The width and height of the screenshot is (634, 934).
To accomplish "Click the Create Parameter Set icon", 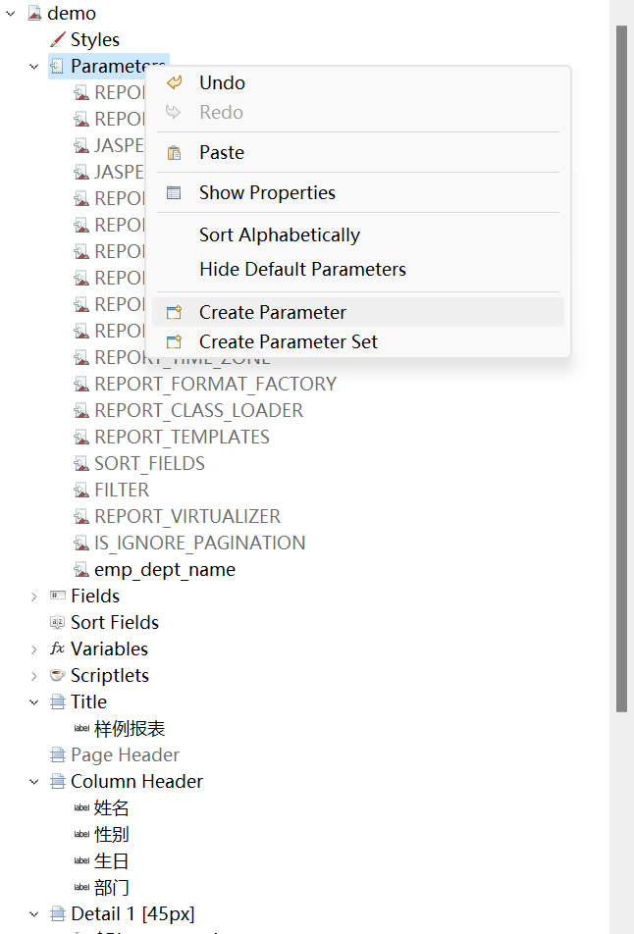I will (x=174, y=342).
